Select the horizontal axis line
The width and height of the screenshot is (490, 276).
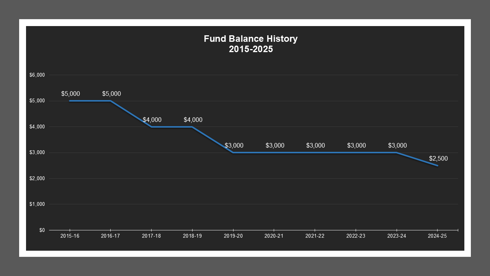[253, 230]
